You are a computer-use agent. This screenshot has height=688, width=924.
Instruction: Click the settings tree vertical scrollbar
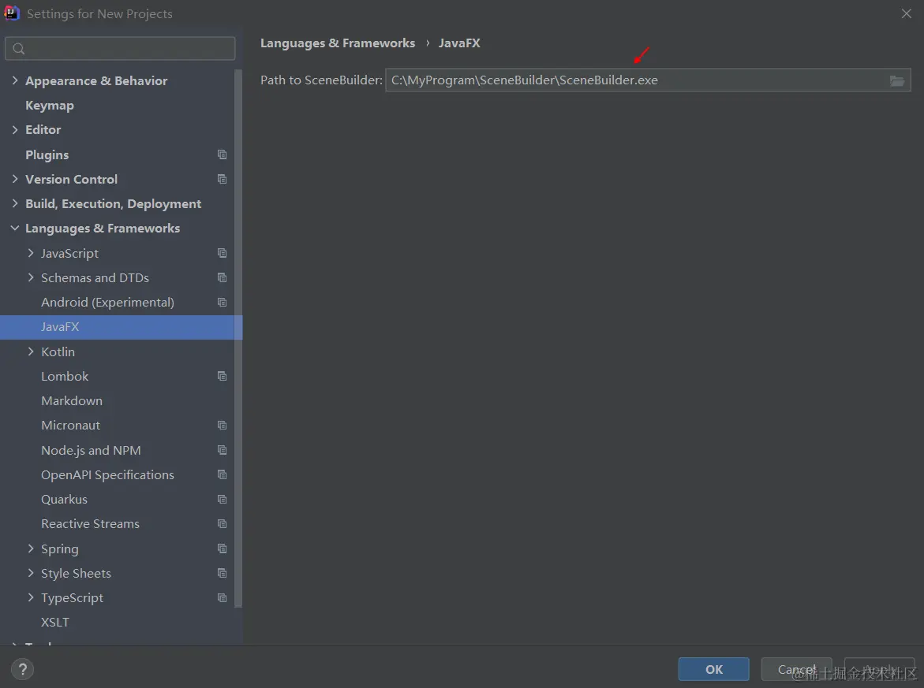point(238,338)
